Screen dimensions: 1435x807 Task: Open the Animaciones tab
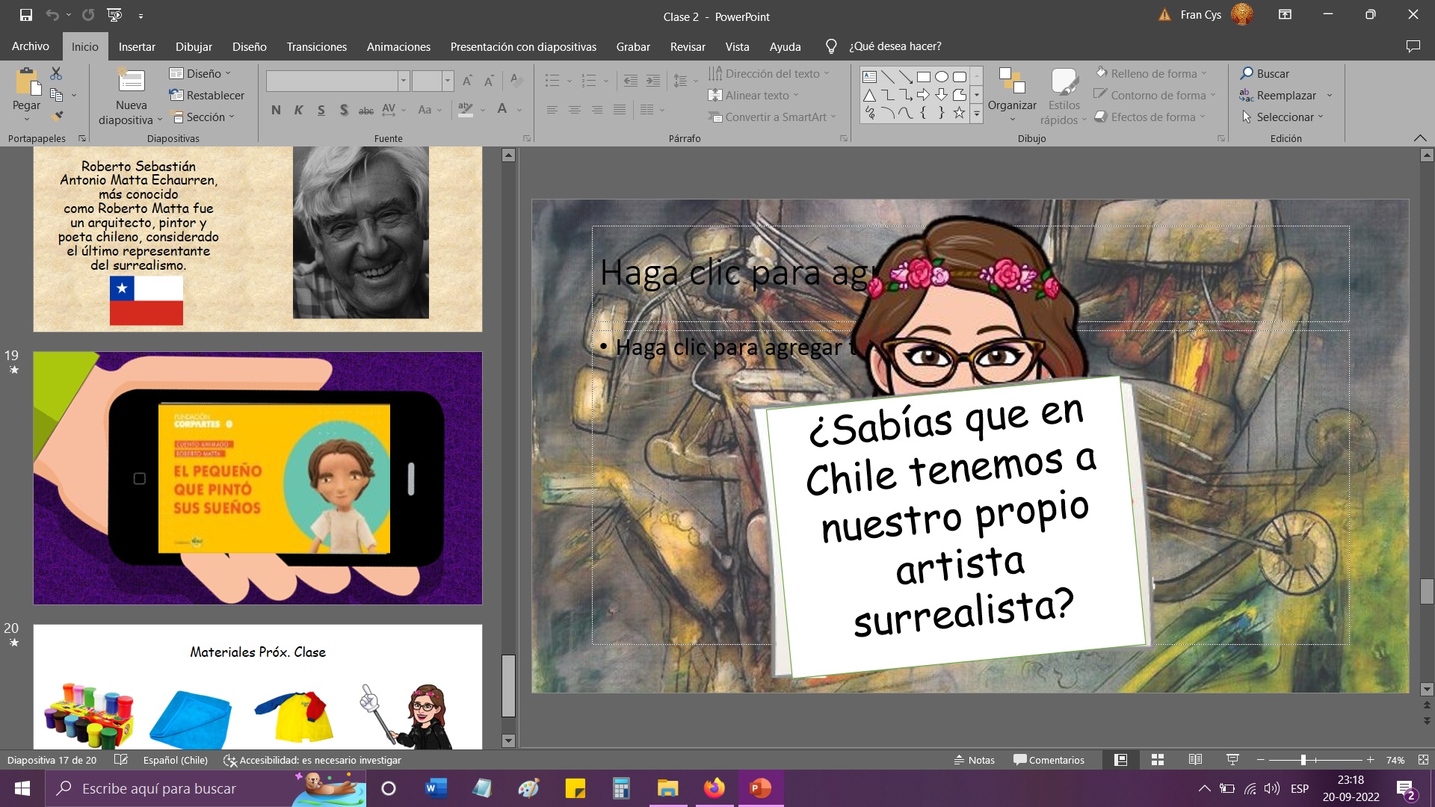pyautogui.click(x=398, y=46)
